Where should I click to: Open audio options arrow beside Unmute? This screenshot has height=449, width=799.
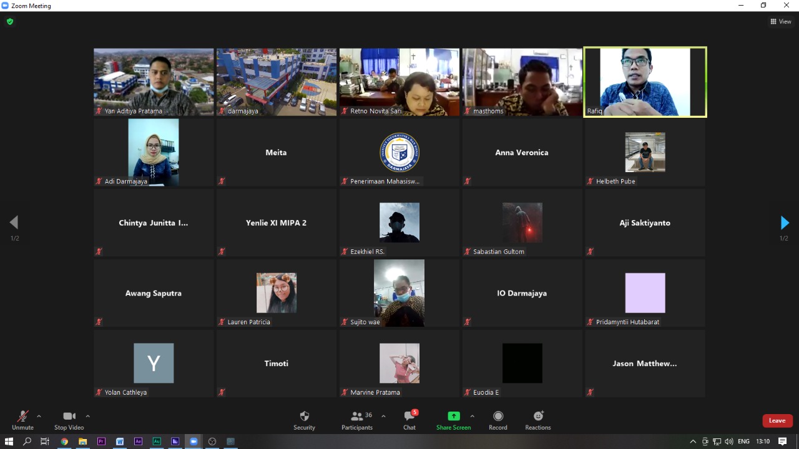click(39, 416)
